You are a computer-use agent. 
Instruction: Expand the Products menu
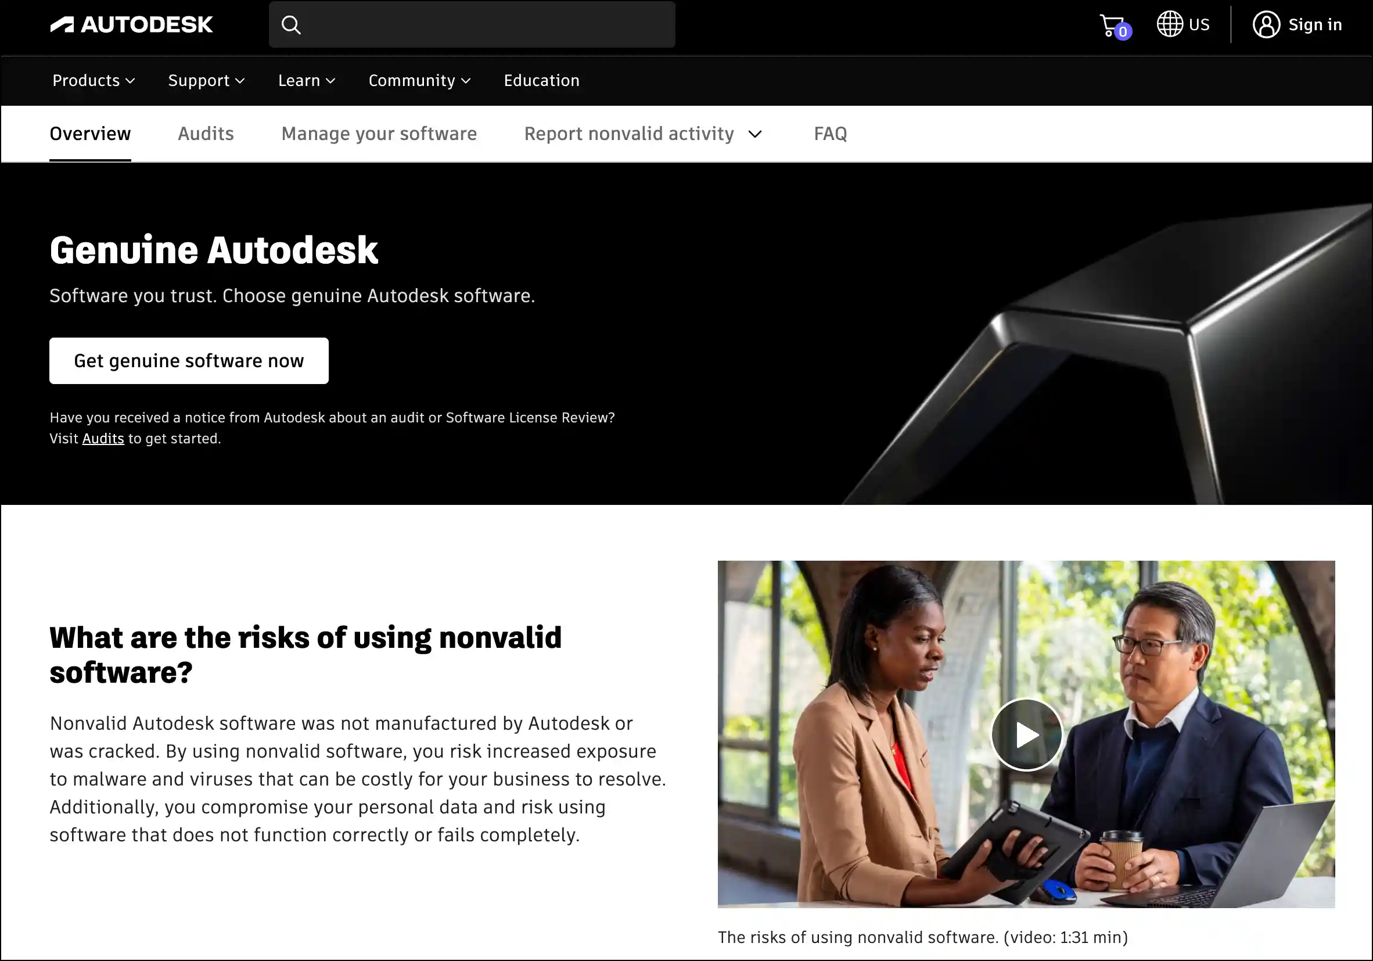coord(94,80)
